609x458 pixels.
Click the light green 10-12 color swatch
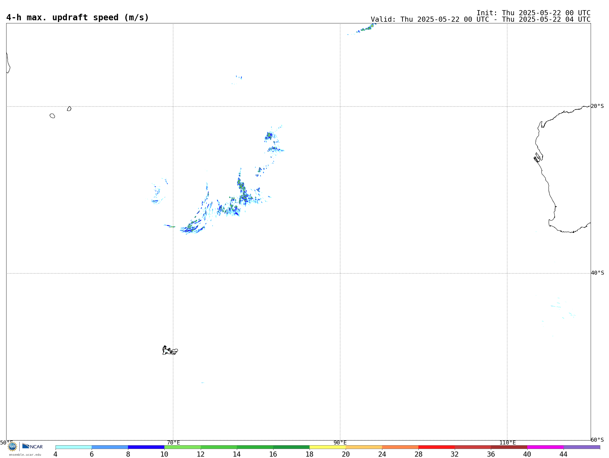(183, 447)
